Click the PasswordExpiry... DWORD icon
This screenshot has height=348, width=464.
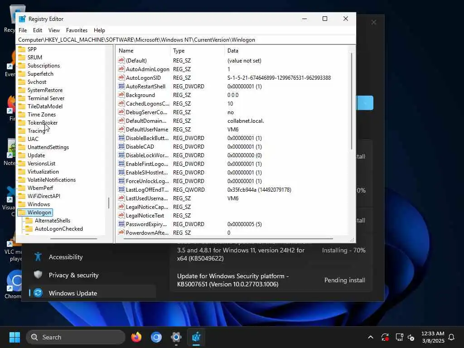point(121,224)
